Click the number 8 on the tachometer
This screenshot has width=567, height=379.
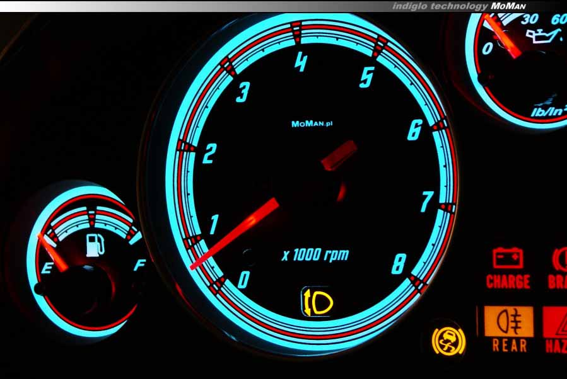(398, 264)
